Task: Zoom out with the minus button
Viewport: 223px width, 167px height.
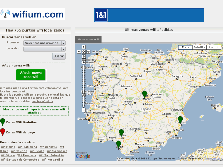Action: click(x=84, y=110)
